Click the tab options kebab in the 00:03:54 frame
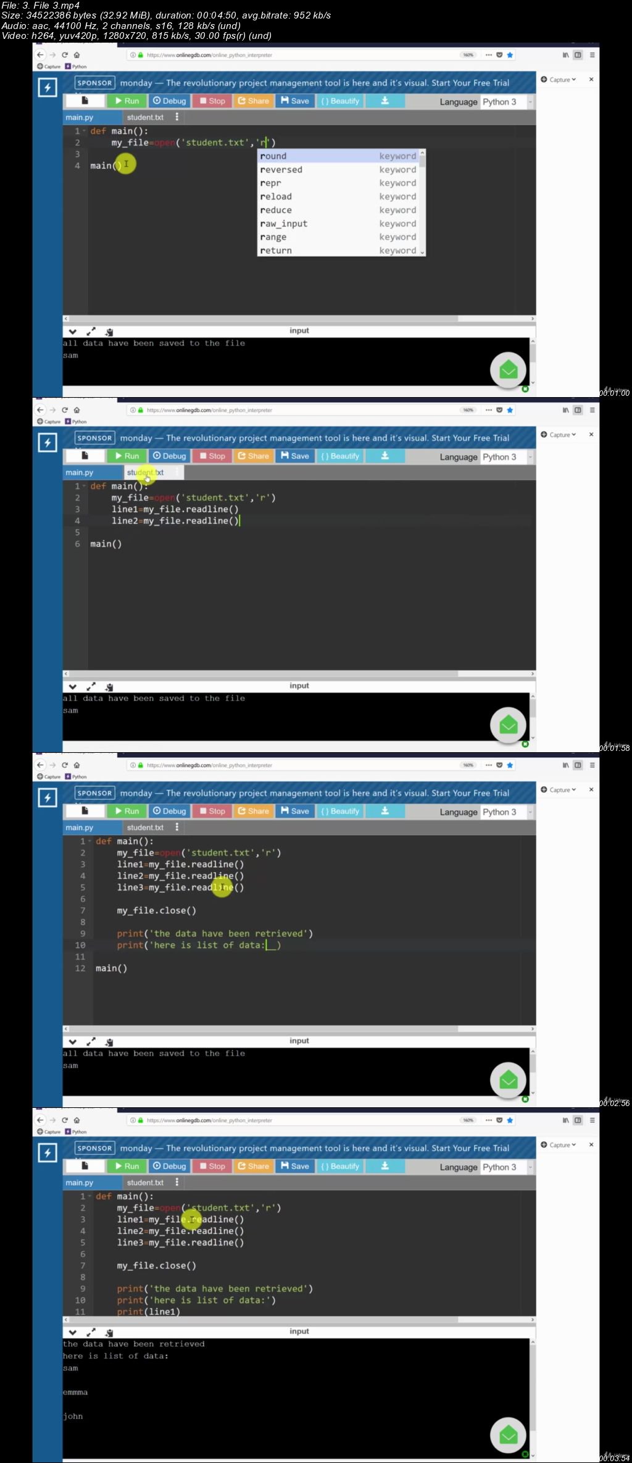 coord(177,1182)
